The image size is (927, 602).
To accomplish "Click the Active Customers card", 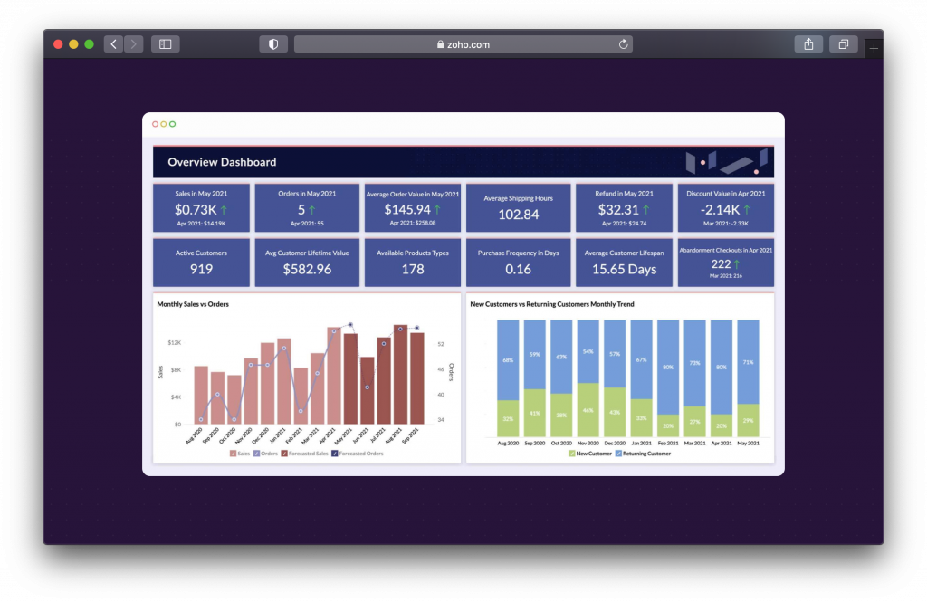I will click(201, 263).
